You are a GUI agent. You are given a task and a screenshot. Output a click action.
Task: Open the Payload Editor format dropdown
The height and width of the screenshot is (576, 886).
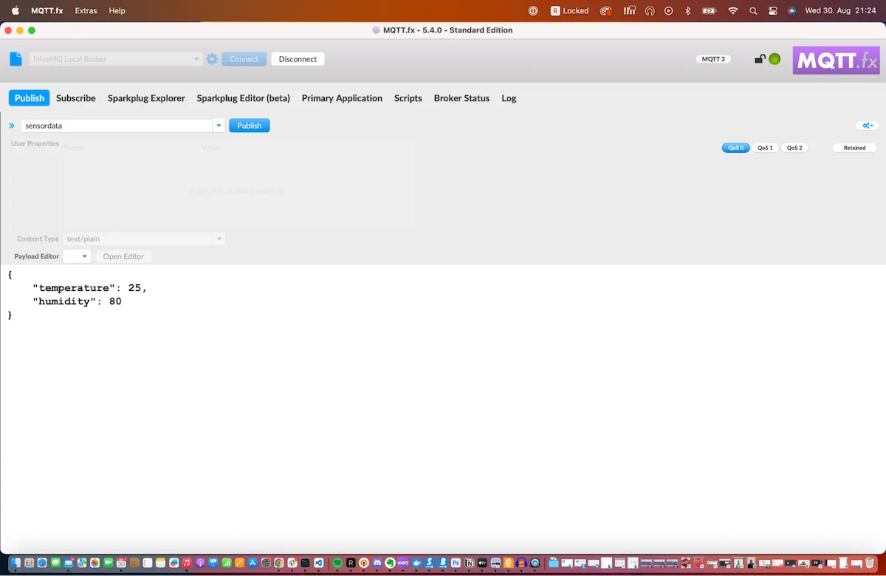pyautogui.click(x=77, y=256)
